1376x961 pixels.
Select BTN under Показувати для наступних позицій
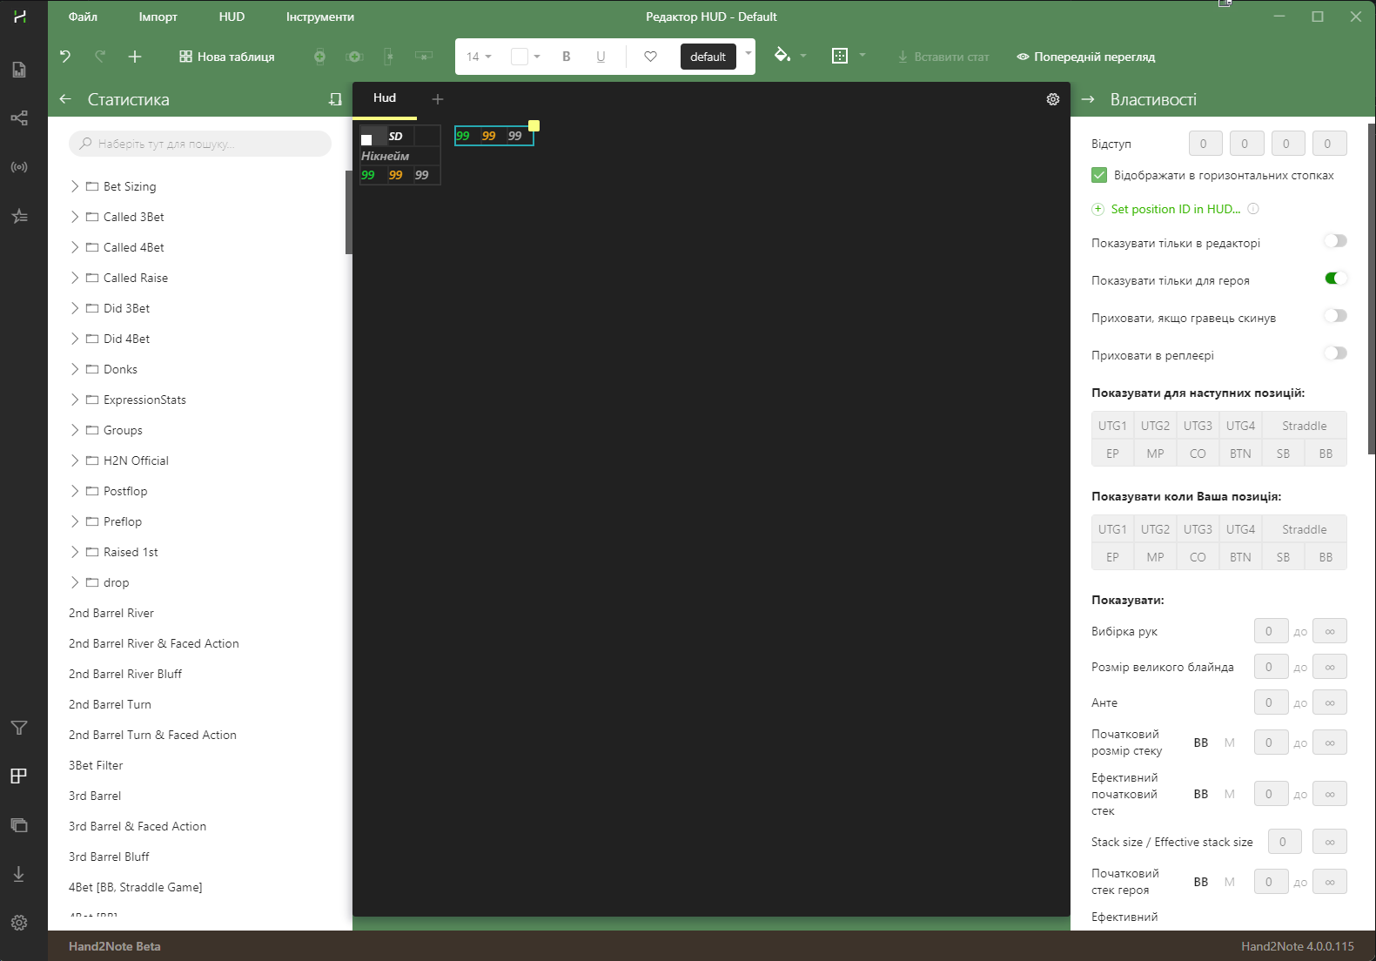1240,454
